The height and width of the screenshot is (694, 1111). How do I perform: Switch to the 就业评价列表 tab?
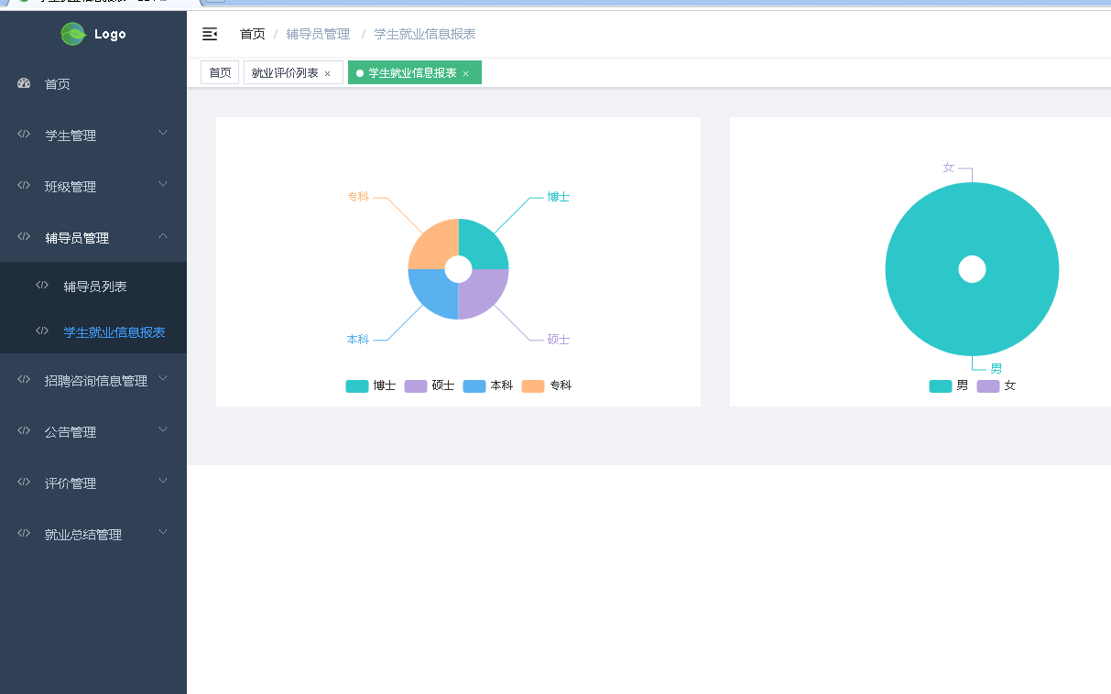[x=285, y=72]
